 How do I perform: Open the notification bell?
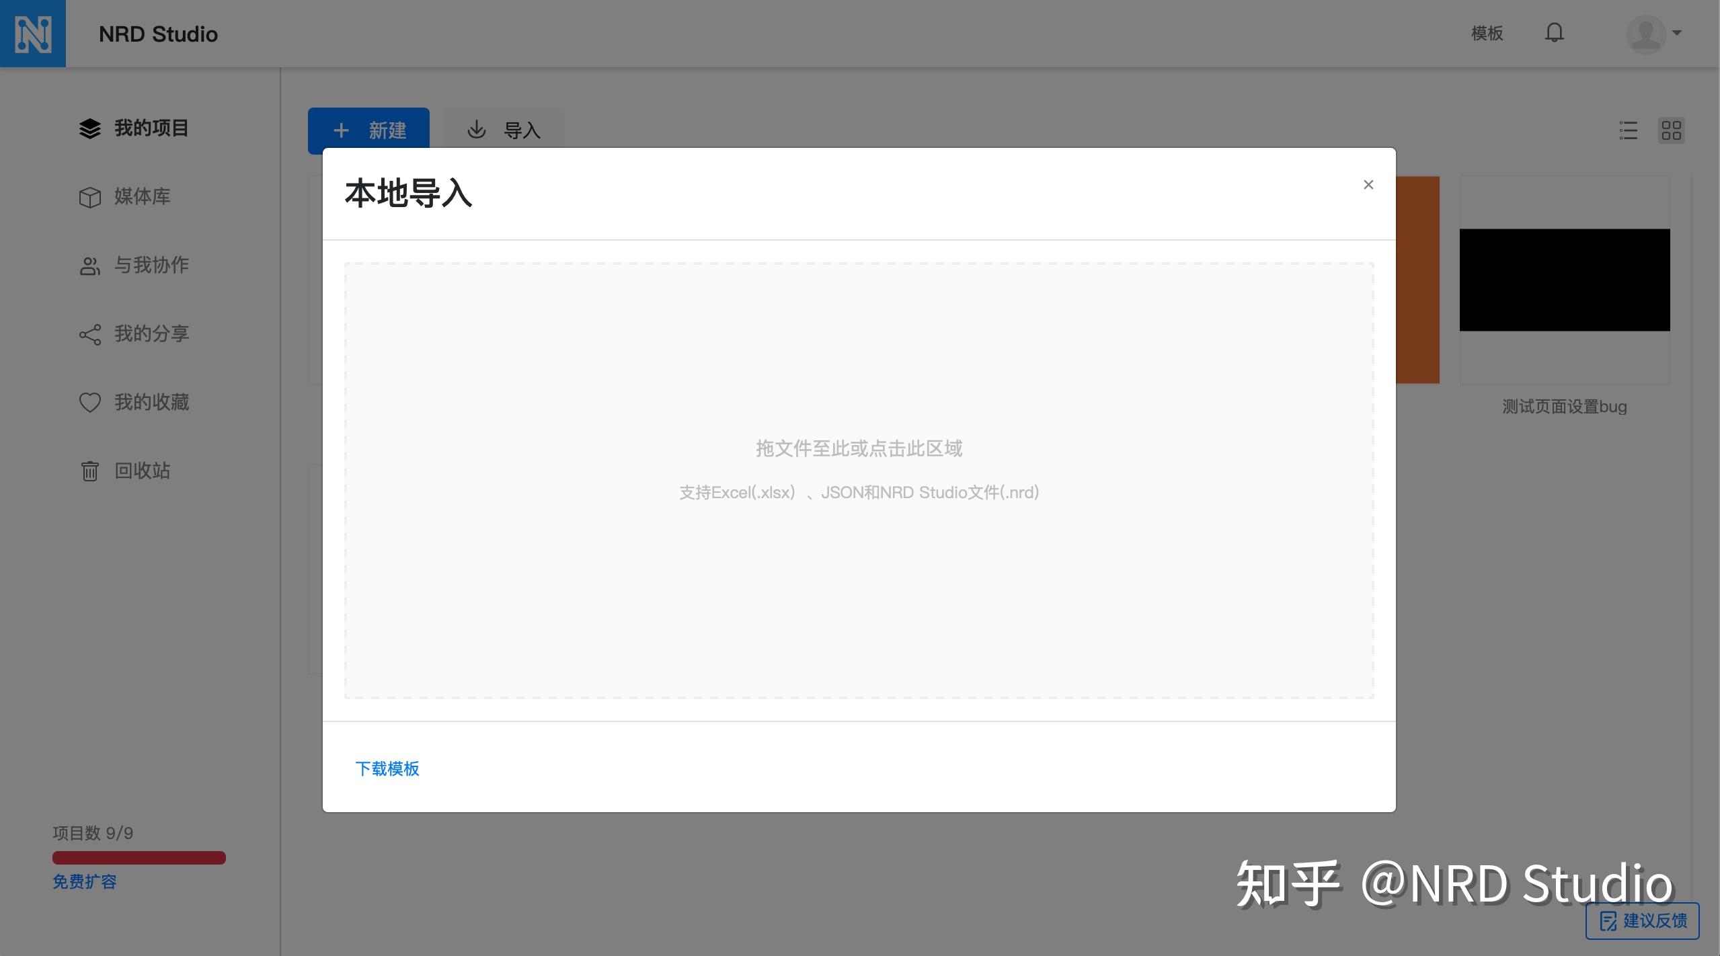pyautogui.click(x=1554, y=33)
